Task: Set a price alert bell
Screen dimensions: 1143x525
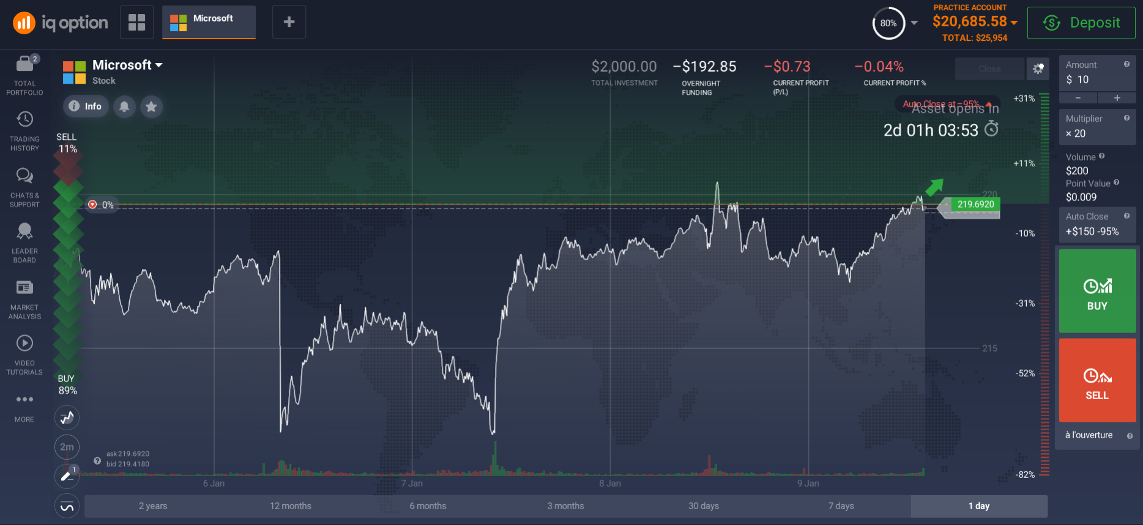Action: (124, 106)
